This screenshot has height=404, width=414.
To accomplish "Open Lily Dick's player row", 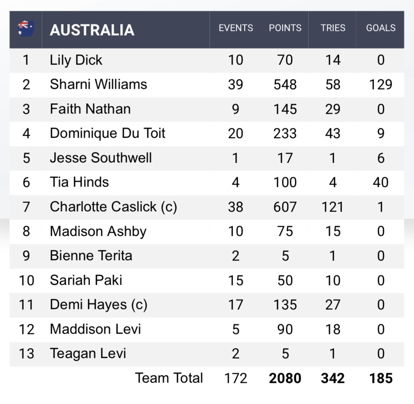I will pos(76,60).
